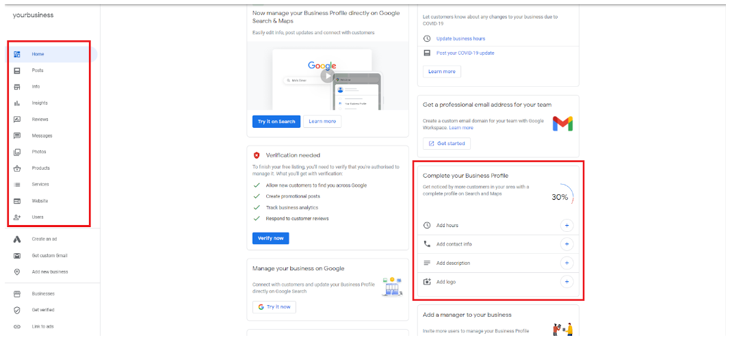This screenshot has height=342, width=730.
Task: Click the Add description row text
Action: pos(453,263)
